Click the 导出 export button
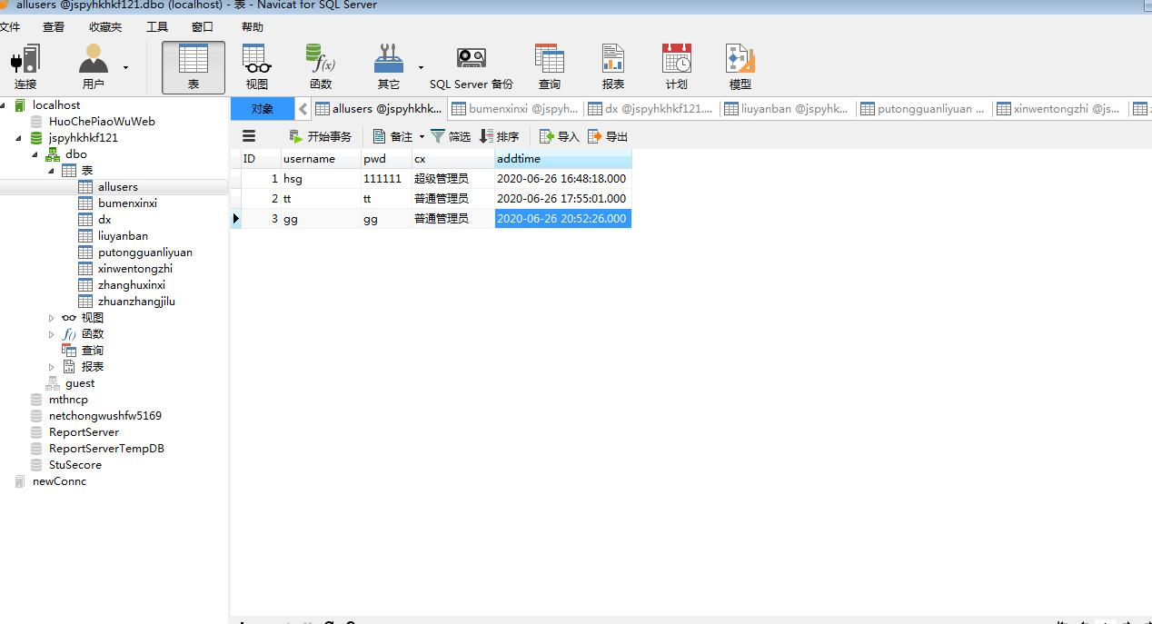1152x624 pixels. [608, 136]
